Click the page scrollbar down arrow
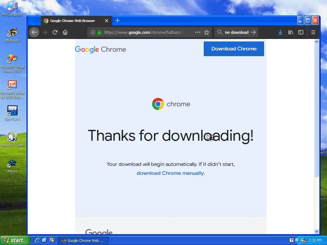The width and height of the screenshot is (327, 245). (x=316, y=232)
